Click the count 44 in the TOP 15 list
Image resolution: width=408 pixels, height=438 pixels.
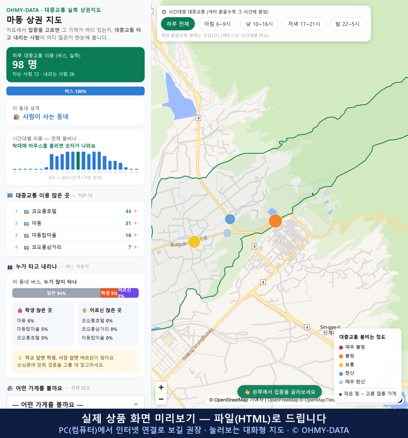(128, 211)
